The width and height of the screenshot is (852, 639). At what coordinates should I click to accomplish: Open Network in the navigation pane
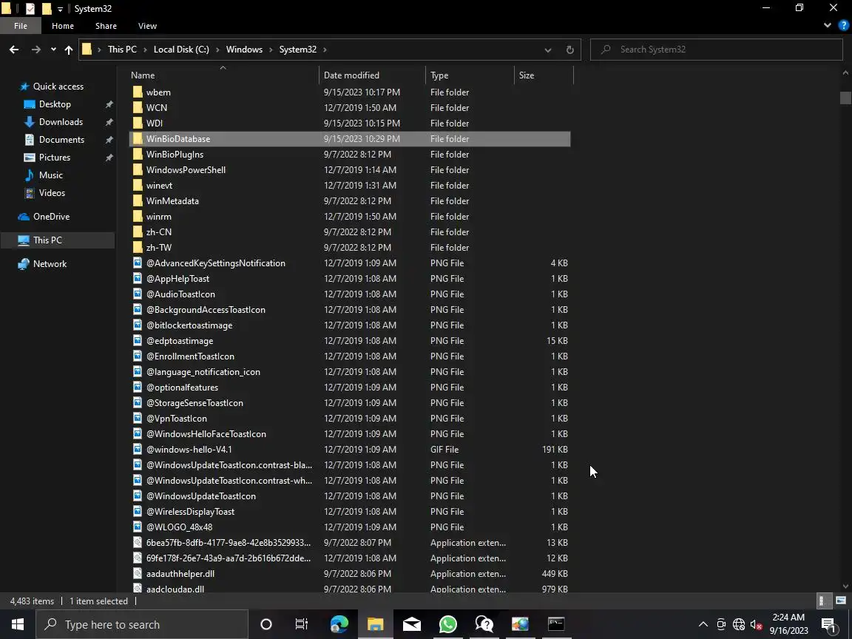[x=50, y=264]
